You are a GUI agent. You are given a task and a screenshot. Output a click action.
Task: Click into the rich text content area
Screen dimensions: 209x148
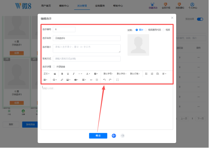click(107, 107)
